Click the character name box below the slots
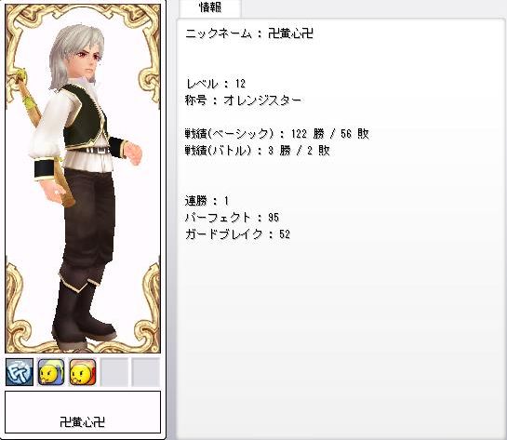The height and width of the screenshot is (440, 507). click(x=83, y=412)
